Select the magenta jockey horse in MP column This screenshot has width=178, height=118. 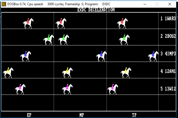pyautogui.click(x=67, y=89)
